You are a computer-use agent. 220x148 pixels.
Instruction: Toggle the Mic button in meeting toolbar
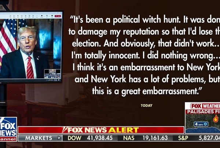point(47,16)
